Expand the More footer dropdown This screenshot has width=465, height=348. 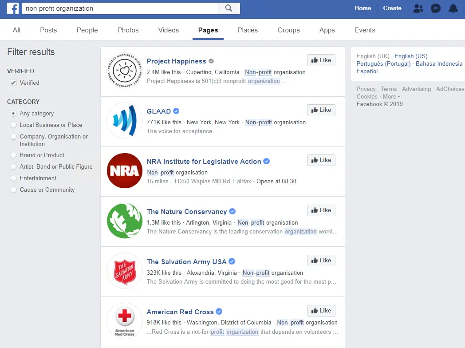[391, 96]
